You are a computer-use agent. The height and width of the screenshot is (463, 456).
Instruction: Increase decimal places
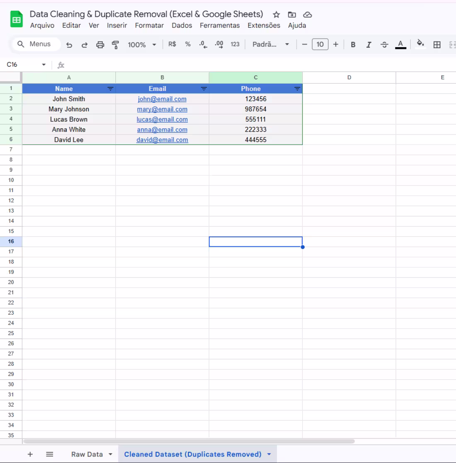[217, 44]
